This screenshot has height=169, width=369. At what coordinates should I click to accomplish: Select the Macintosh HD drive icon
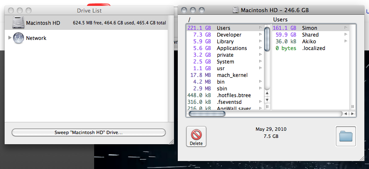tap(18, 23)
